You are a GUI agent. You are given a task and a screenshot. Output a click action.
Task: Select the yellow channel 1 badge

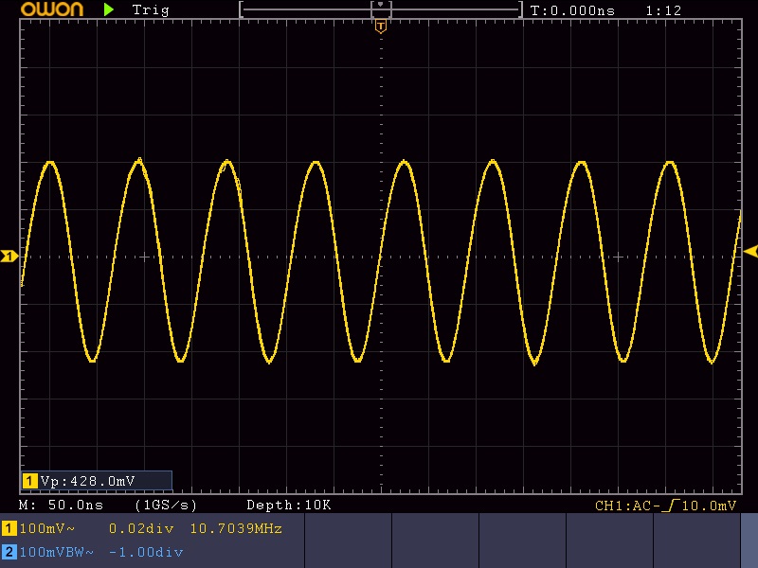click(9, 528)
